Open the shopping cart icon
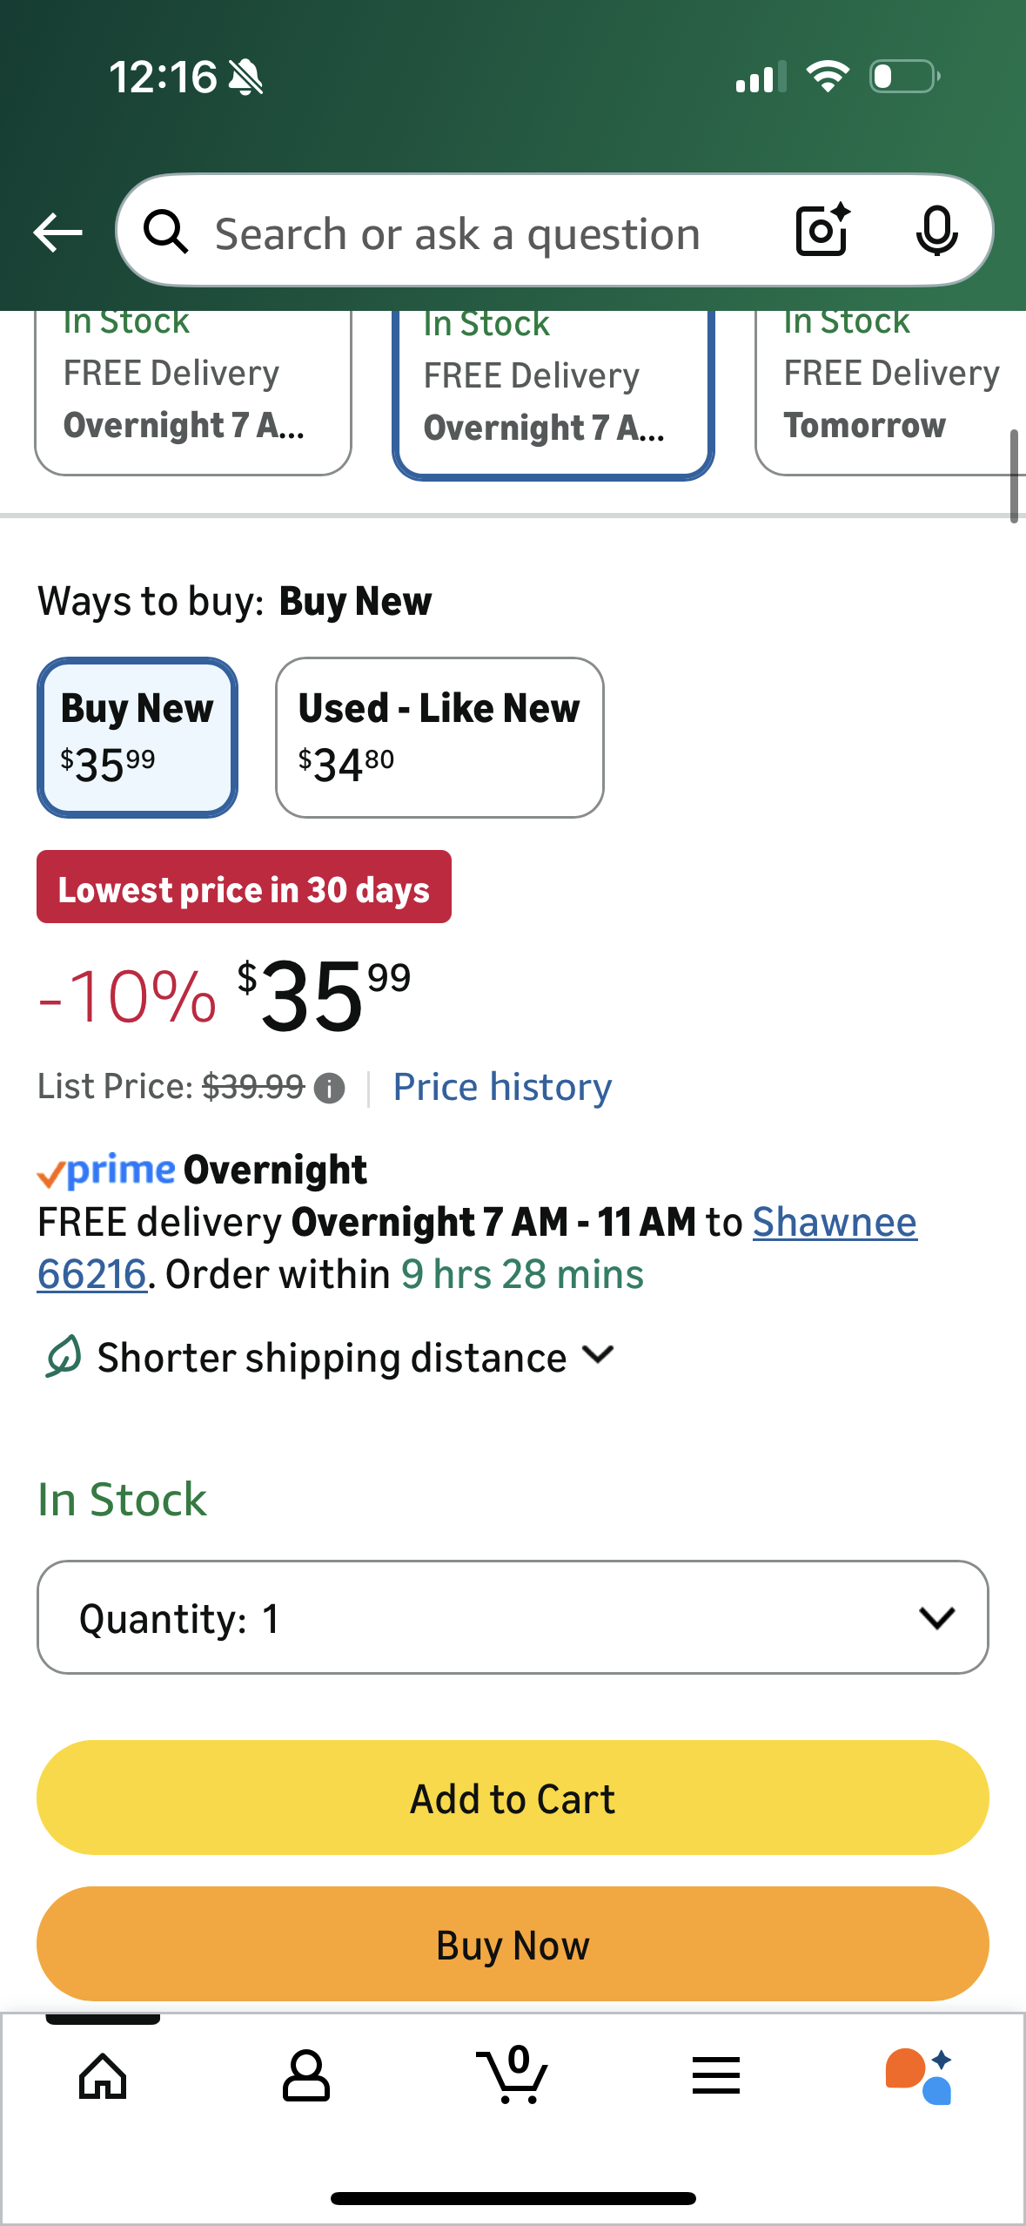This screenshot has width=1026, height=2226. pos(512,2076)
